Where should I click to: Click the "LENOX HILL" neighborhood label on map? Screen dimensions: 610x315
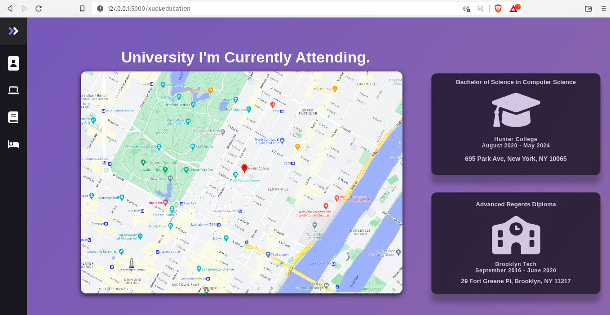point(278,189)
